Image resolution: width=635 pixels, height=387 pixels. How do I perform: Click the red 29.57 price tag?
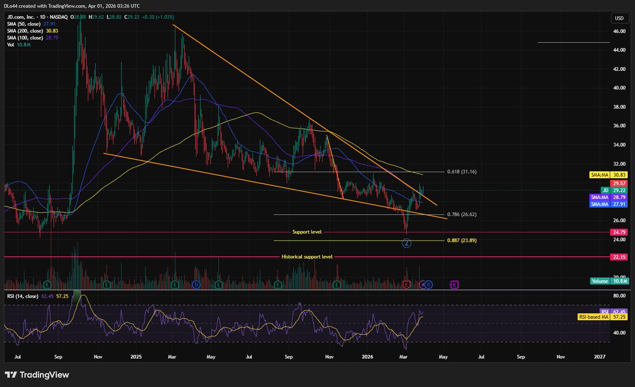(x=619, y=183)
